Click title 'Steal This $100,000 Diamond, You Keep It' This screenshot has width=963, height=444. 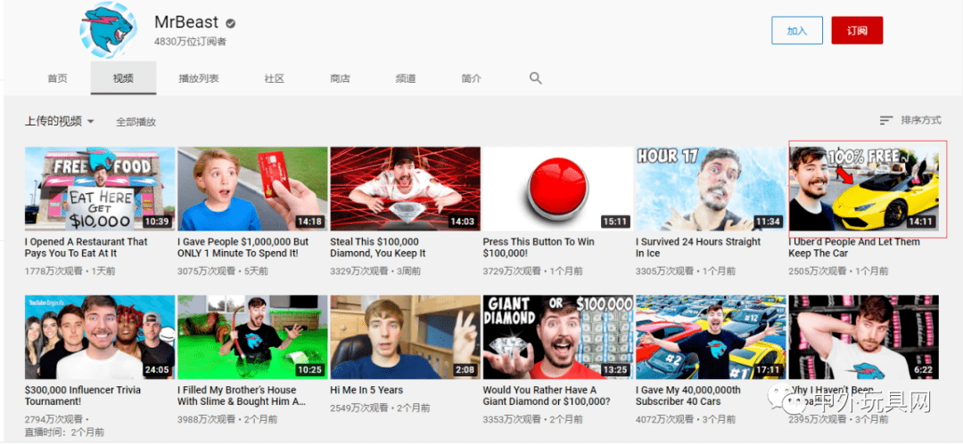pos(378,247)
